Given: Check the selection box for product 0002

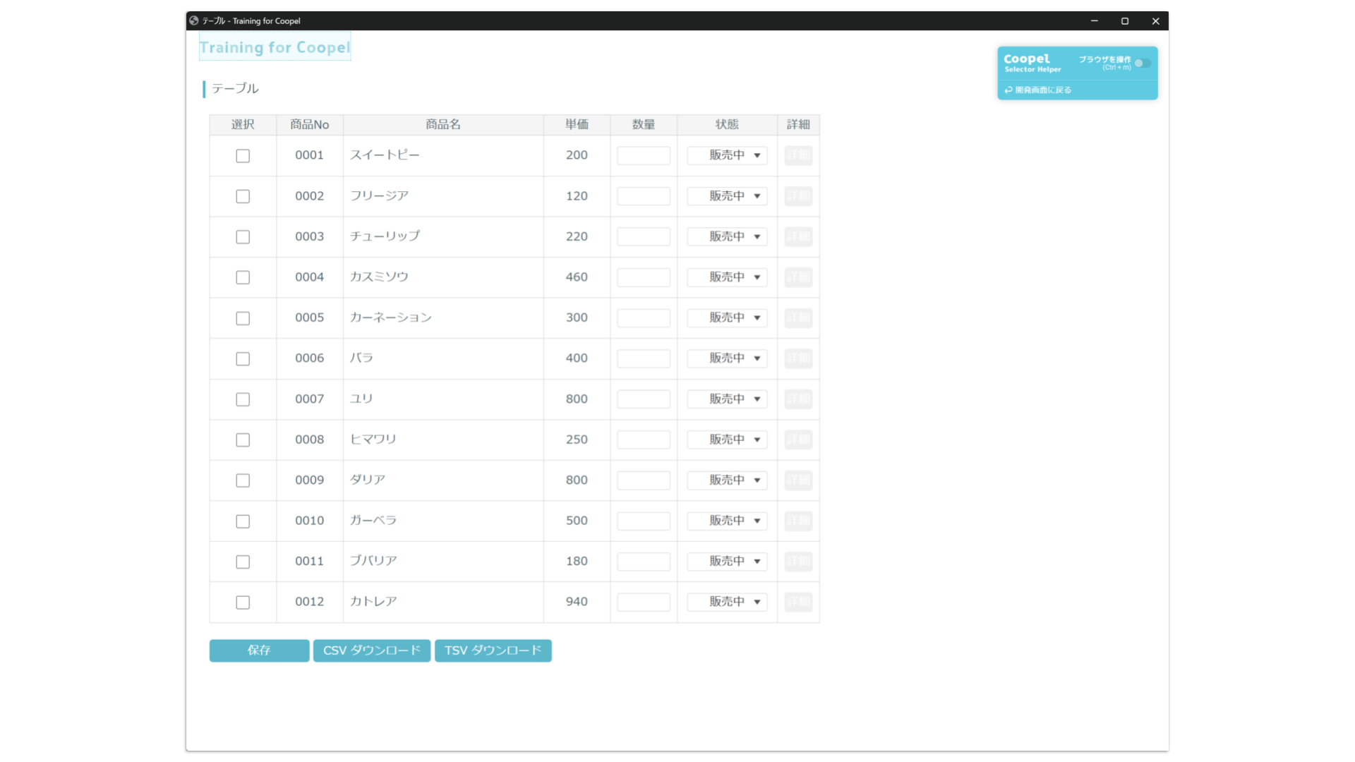Looking at the screenshot, I should pyautogui.click(x=243, y=196).
